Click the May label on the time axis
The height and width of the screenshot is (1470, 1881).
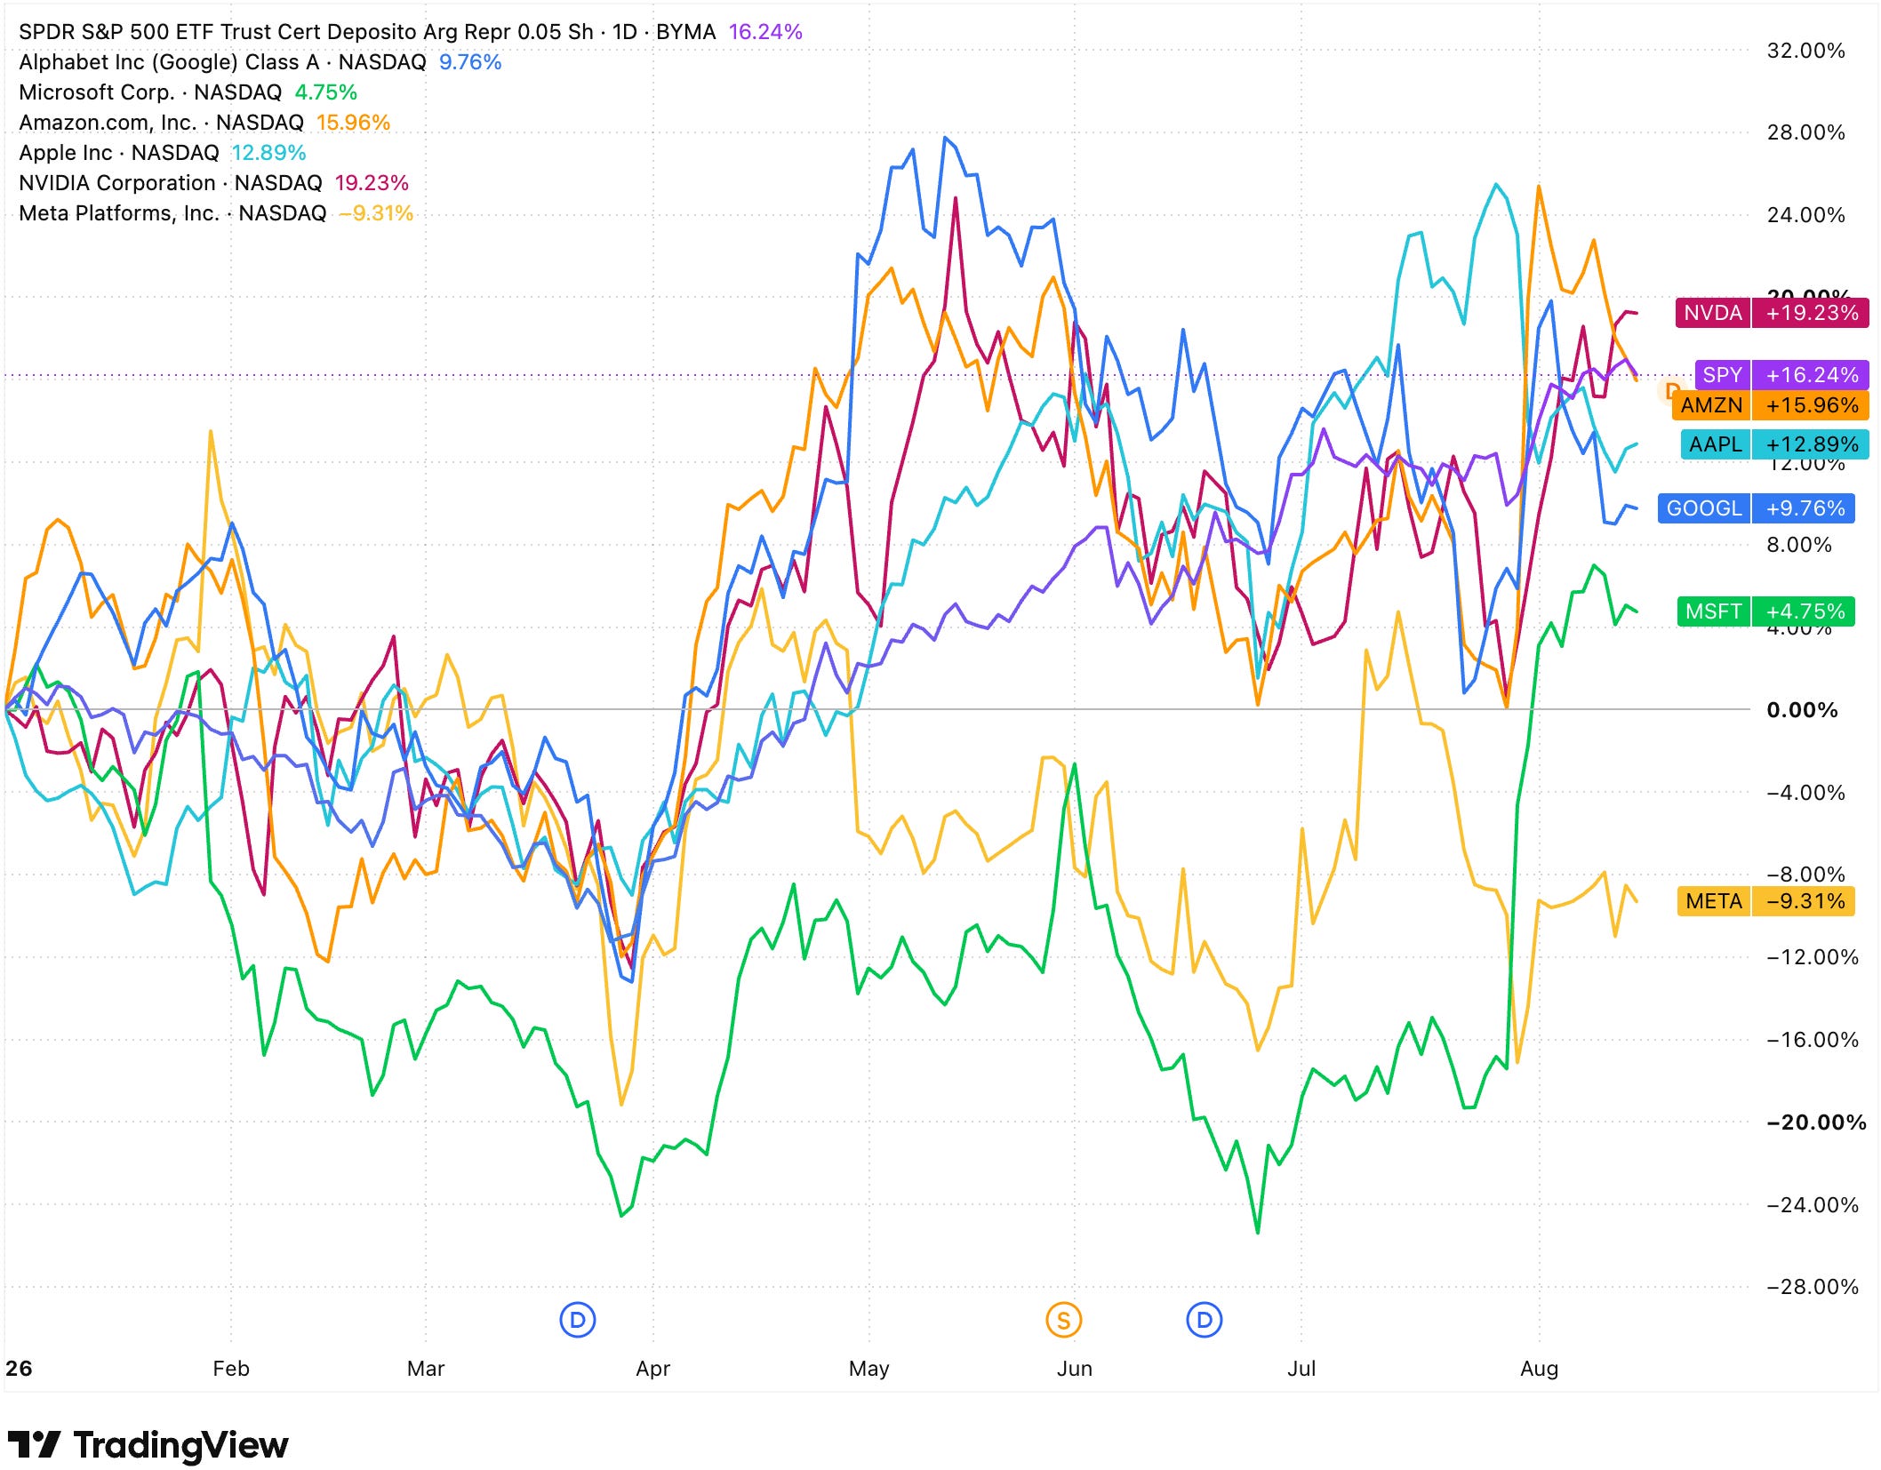coord(868,1368)
